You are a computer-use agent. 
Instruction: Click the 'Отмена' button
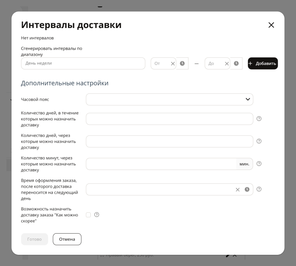(x=67, y=239)
